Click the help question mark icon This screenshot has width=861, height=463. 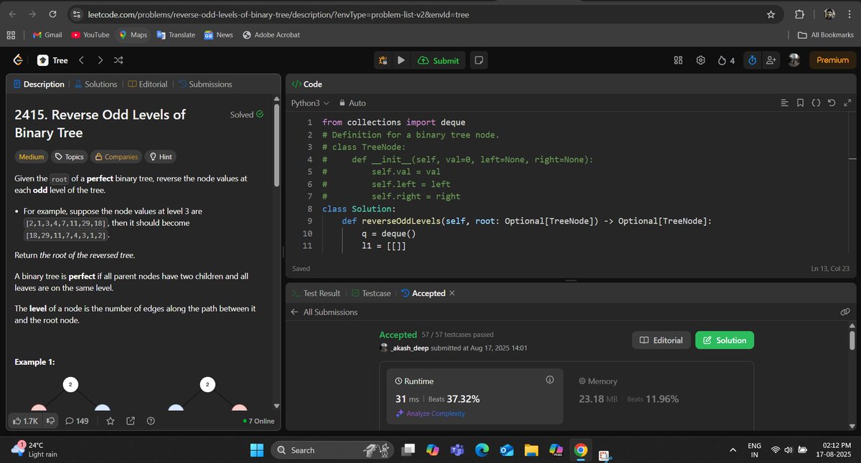tap(151, 421)
